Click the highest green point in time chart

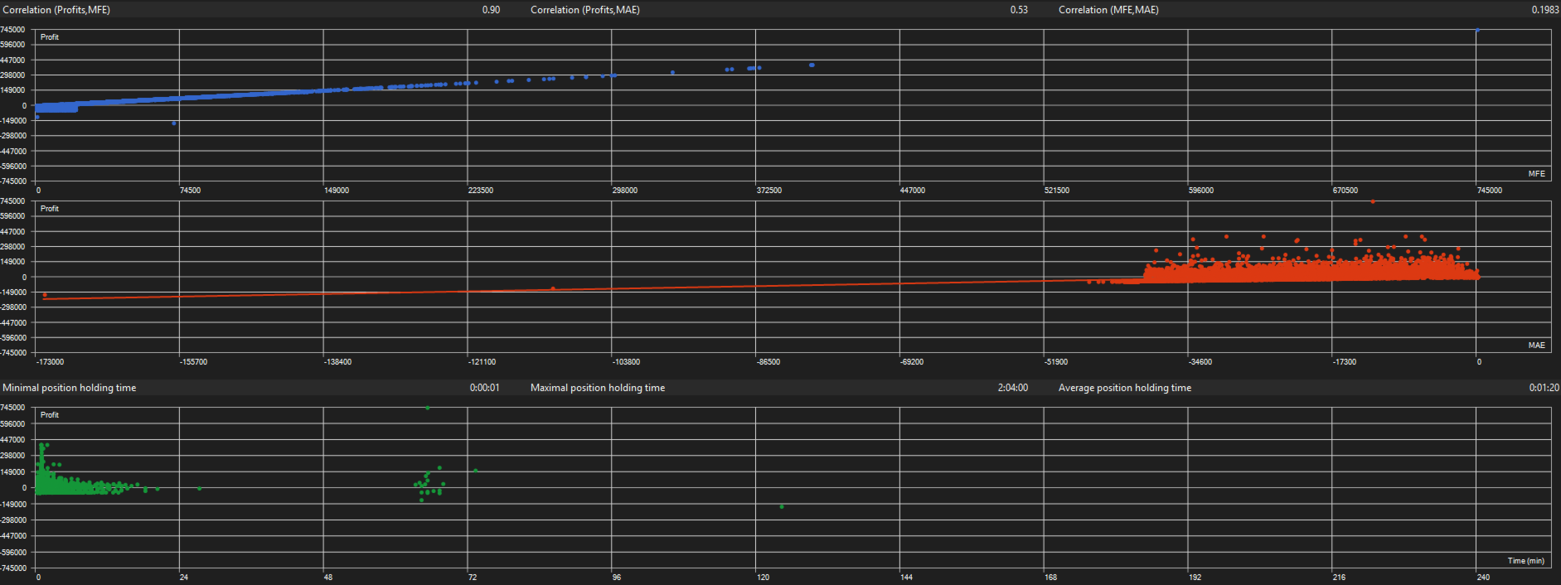[427, 408]
